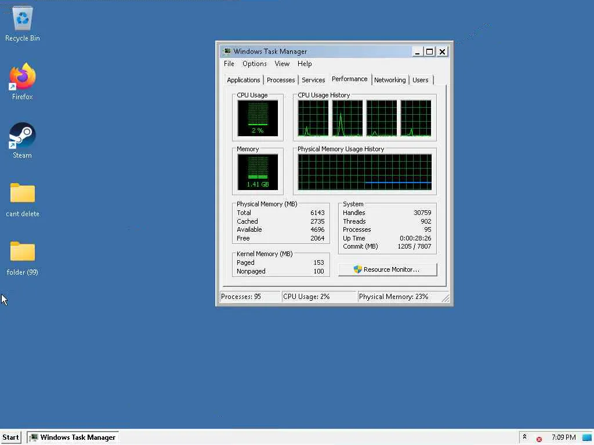Image resolution: width=594 pixels, height=445 pixels.
Task: Minimize the Task Manager window
Action: (x=417, y=52)
